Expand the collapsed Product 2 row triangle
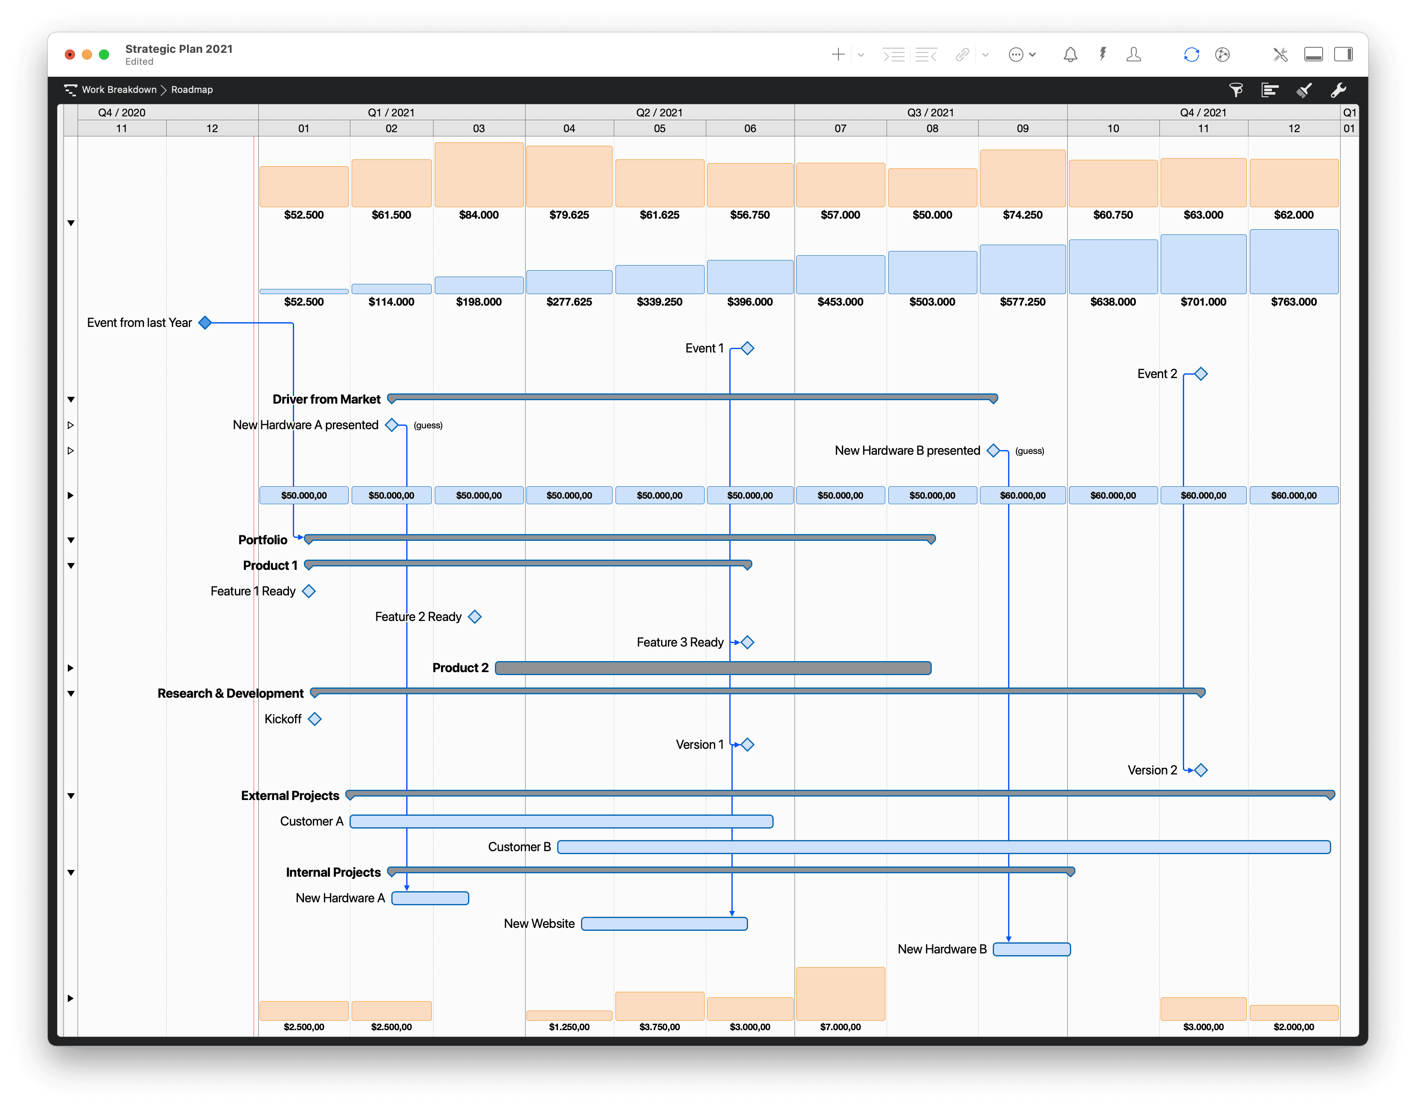This screenshot has height=1109, width=1416. pyautogui.click(x=71, y=667)
